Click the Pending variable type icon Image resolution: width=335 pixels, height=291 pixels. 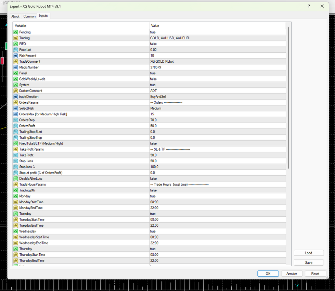[x=16, y=32]
